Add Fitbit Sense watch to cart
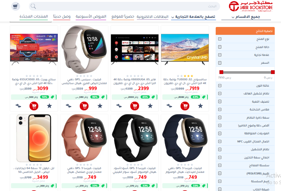The width and height of the screenshot is (281, 191). 84,106
